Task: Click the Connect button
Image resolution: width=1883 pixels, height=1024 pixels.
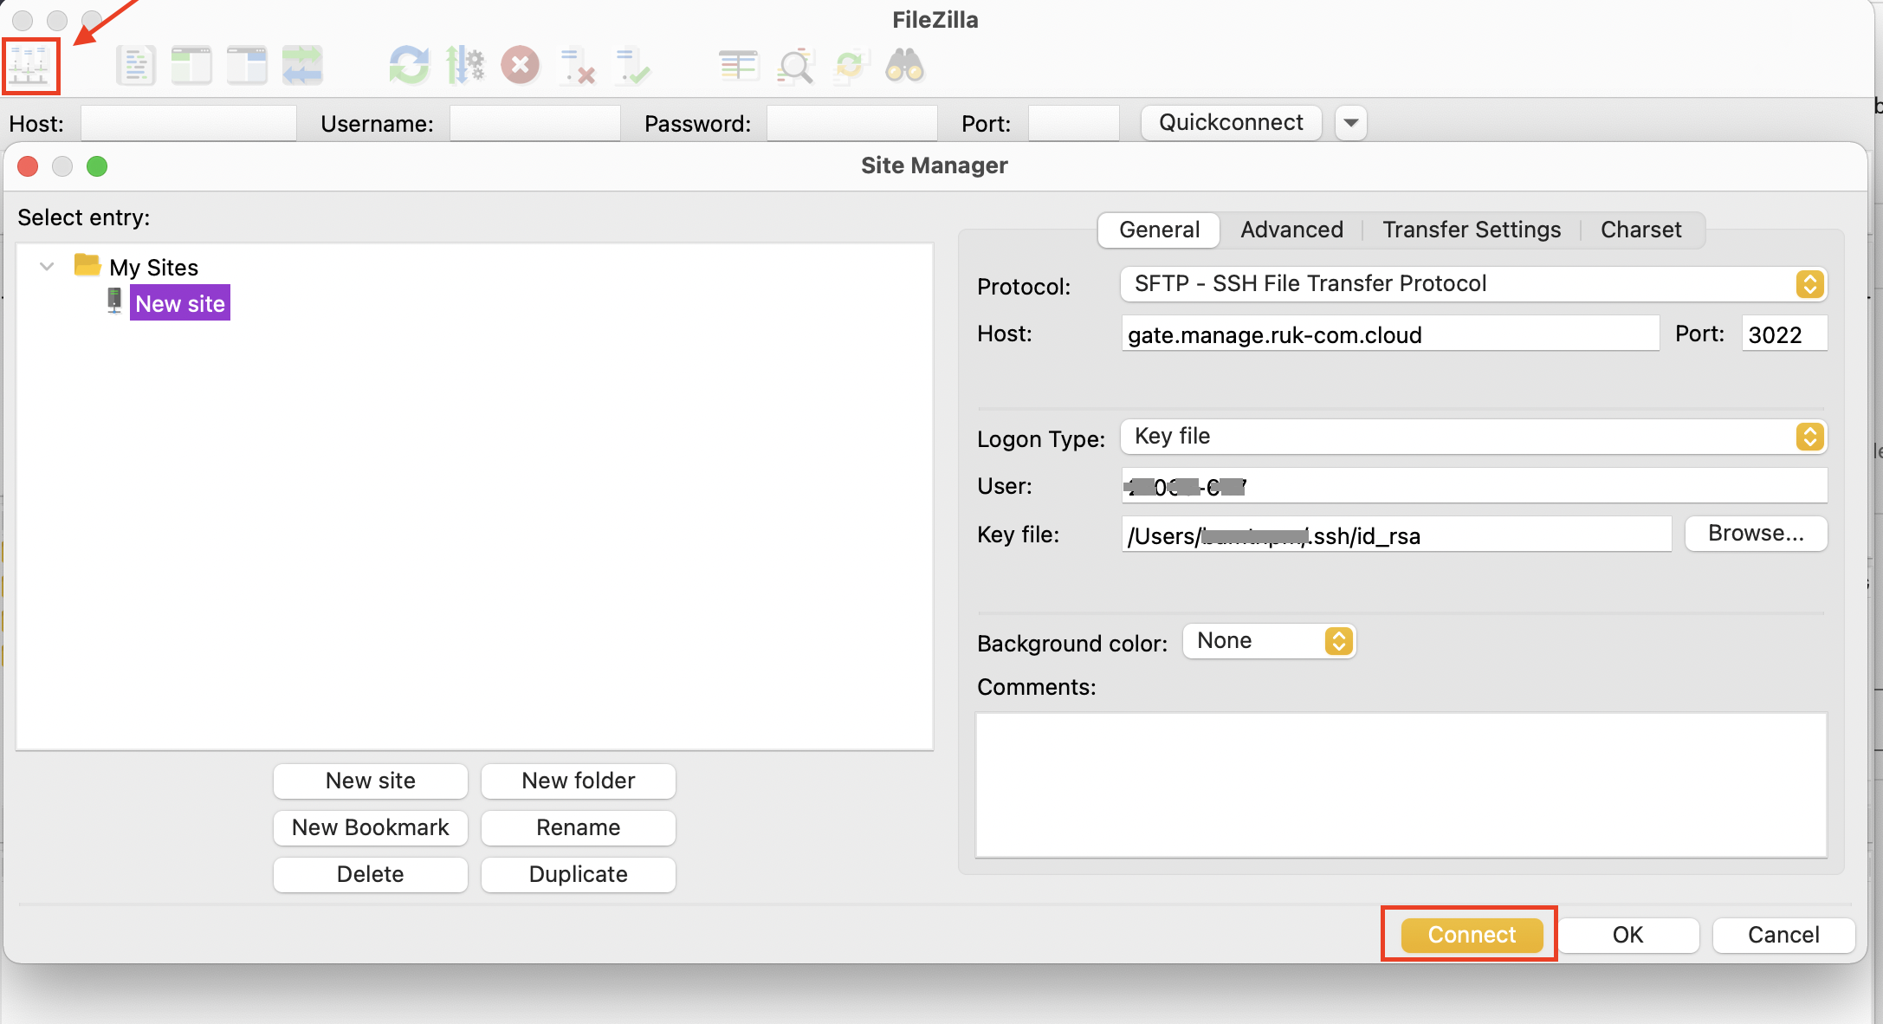Action: click(x=1472, y=935)
